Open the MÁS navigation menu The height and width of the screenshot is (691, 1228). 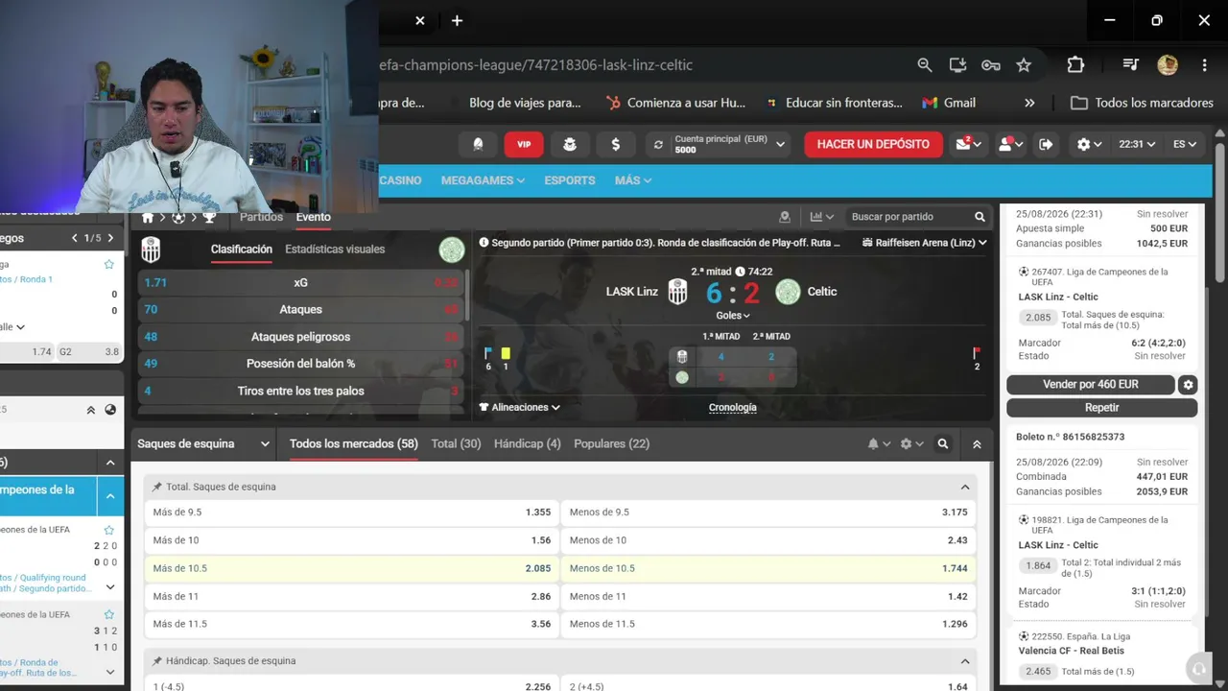pyautogui.click(x=633, y=180)
